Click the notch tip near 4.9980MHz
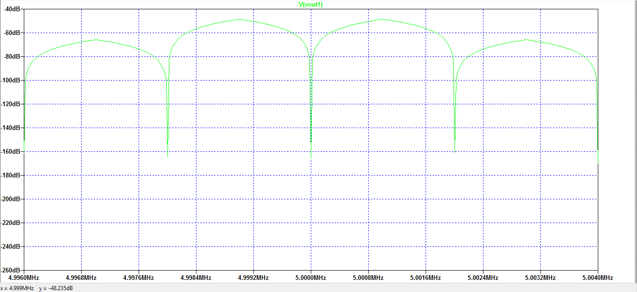Image resolution: width=637 pixels, height=292 pixels. pyautogui.click(x=168, y=156)
